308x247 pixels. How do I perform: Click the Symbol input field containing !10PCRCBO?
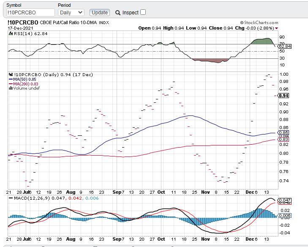(x=30, y=13)
